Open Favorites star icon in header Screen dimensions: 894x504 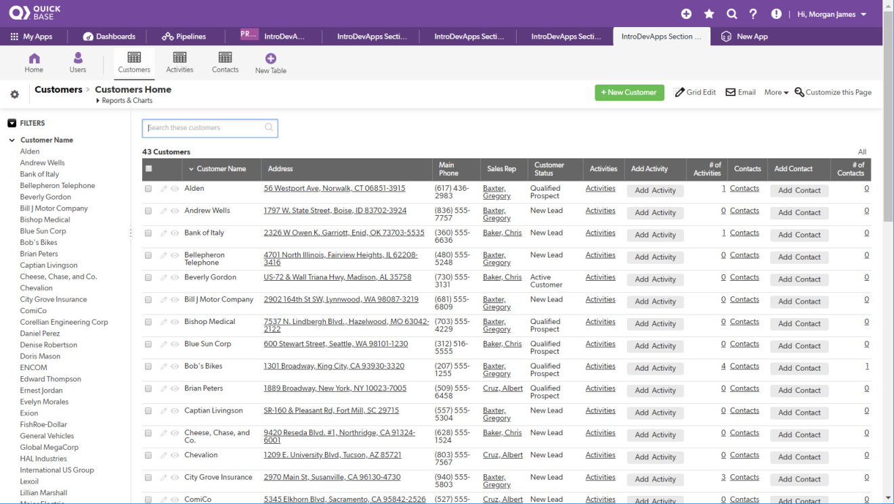pyautogui.click(x=709, y=14)
